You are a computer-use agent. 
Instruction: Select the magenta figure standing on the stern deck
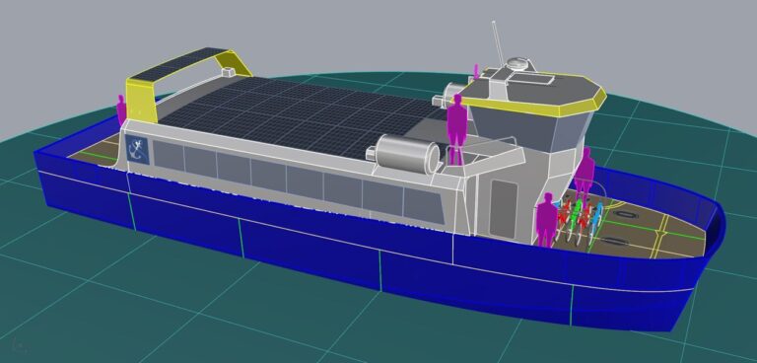click(121, 109)
